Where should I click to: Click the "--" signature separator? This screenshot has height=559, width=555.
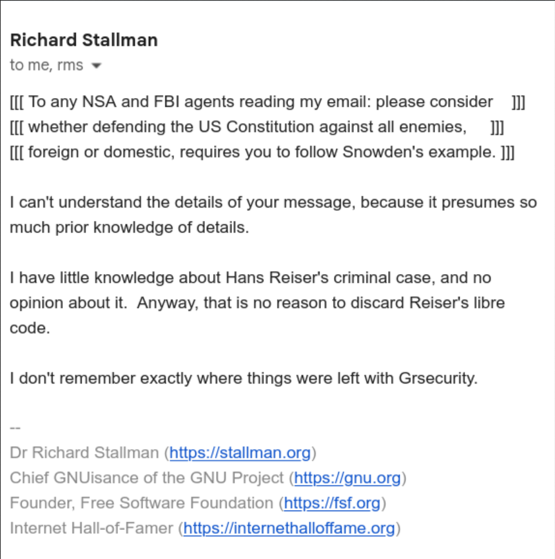pos(15,427)
